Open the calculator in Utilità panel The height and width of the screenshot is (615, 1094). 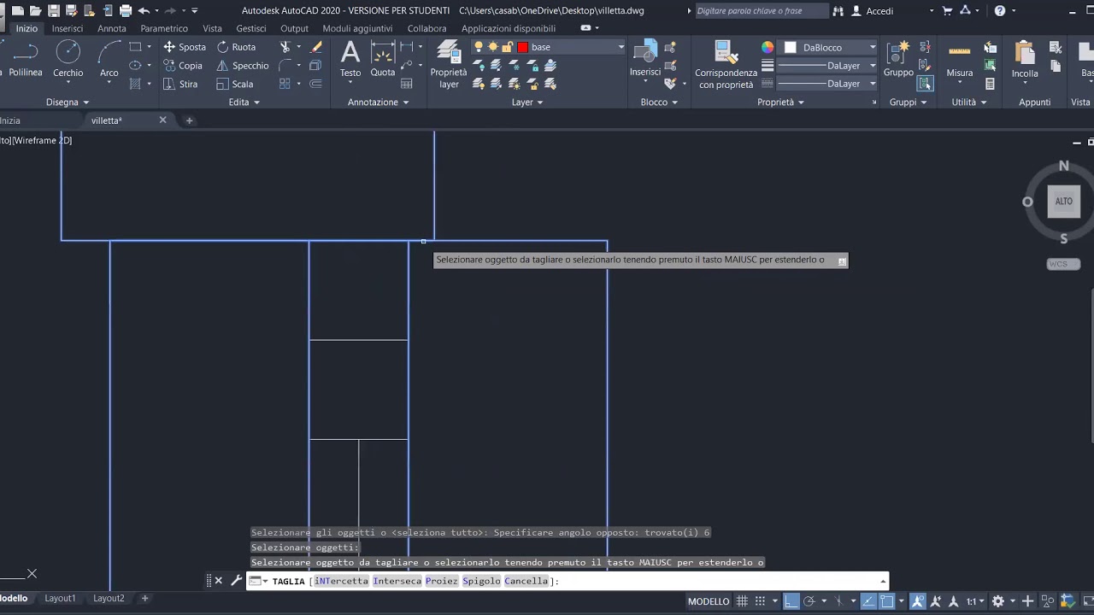click(x=990, y=84)
